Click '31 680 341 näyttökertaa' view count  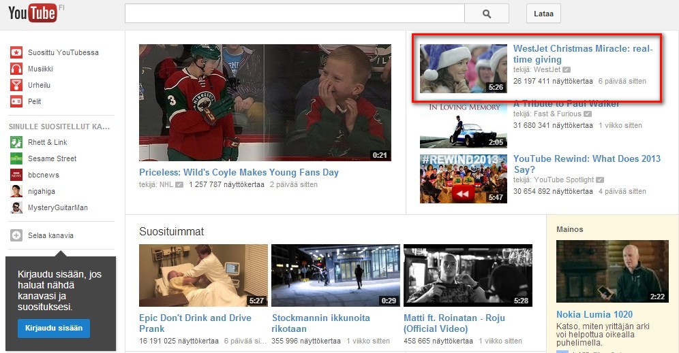click(x=553, y=125)
